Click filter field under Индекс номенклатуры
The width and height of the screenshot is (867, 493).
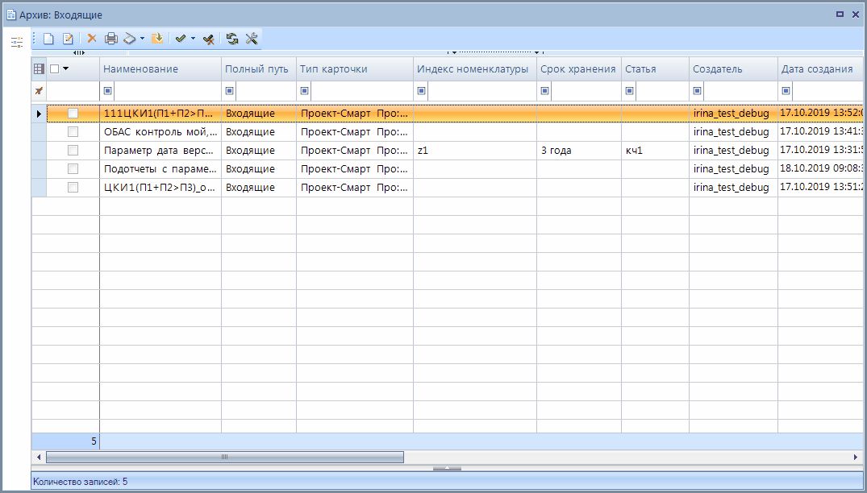click(481, 91)
